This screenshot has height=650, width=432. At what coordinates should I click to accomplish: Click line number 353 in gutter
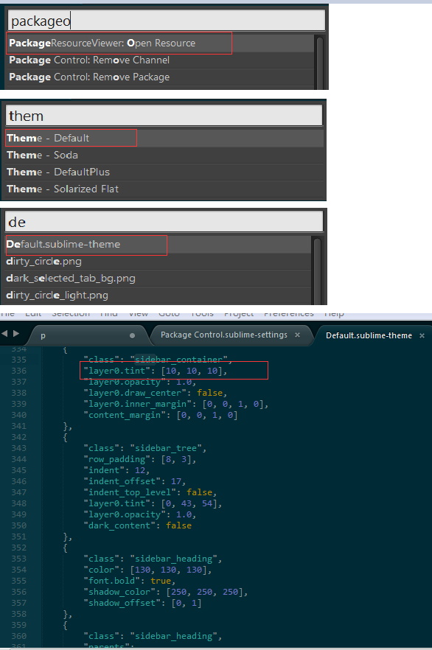18,559
